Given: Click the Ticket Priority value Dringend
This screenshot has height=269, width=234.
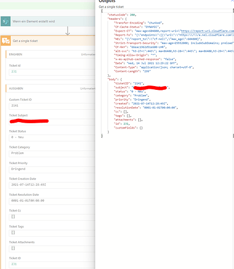Looking at the screenshot, I should 18,169.
